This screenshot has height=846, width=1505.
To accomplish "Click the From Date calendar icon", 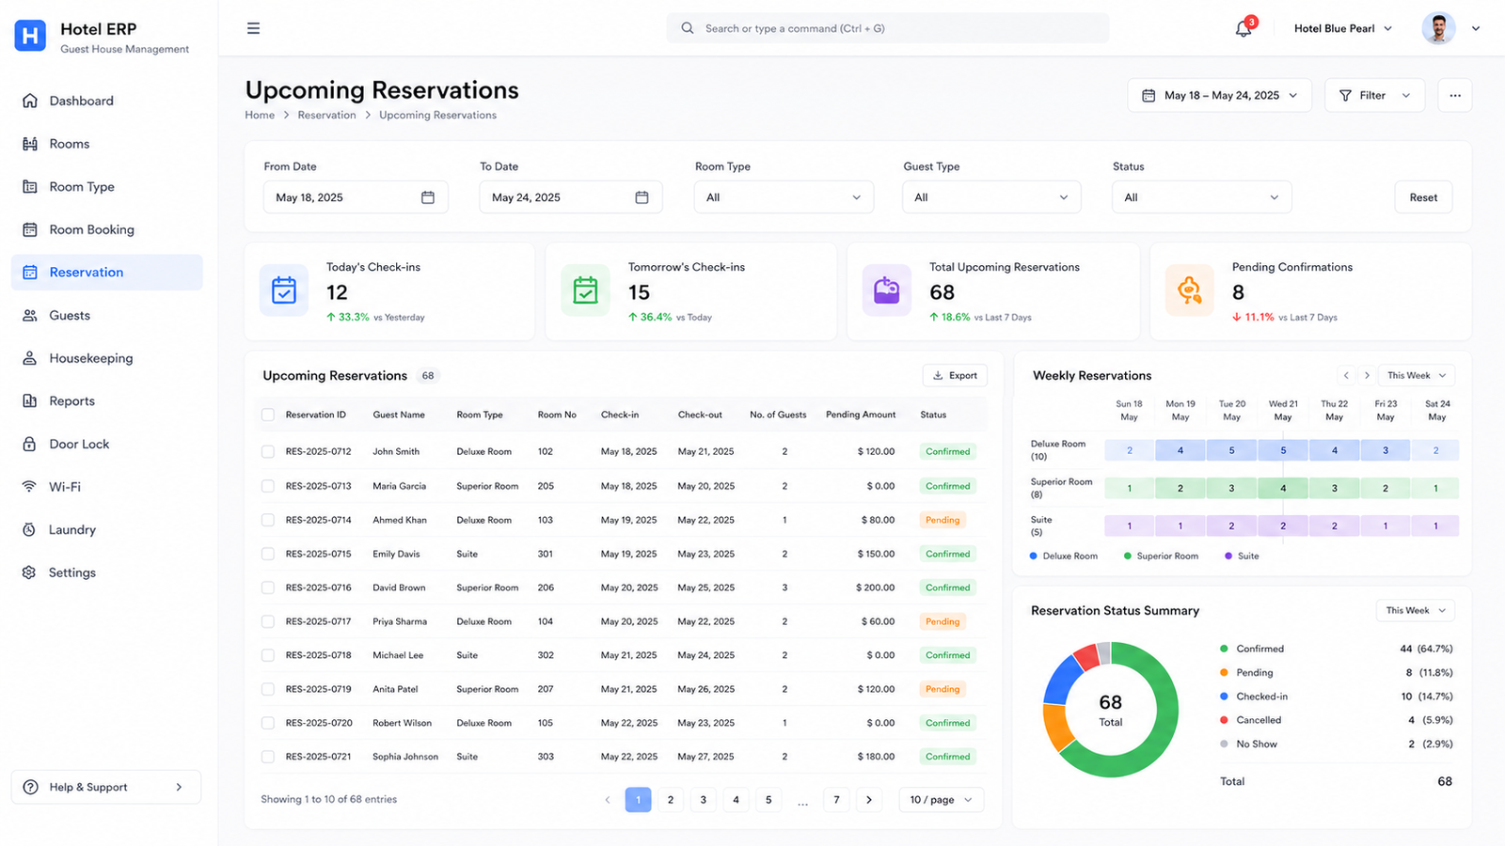I will 428,197.
